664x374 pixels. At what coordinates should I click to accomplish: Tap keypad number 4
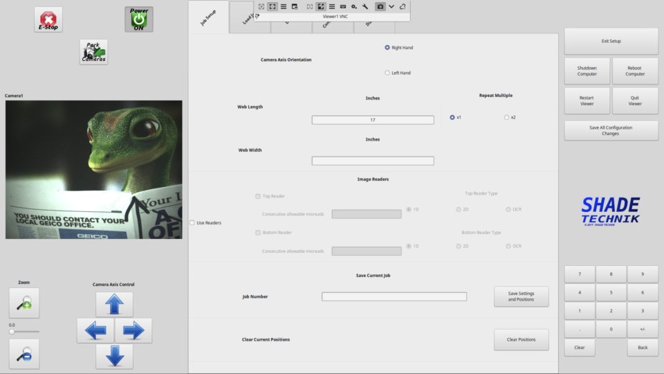[580, 292]
